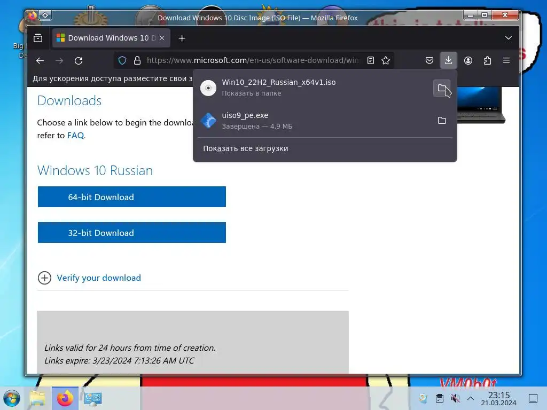Close the downloads panel via toolbar download icon
Viewport: 547px width, 410px height.
[449, 61]
